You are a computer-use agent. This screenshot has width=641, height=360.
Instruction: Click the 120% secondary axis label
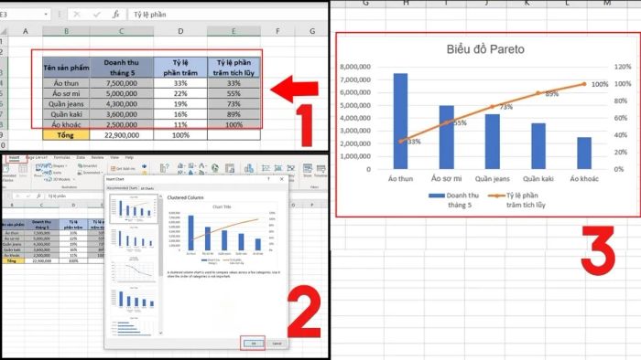coord(623,67)
